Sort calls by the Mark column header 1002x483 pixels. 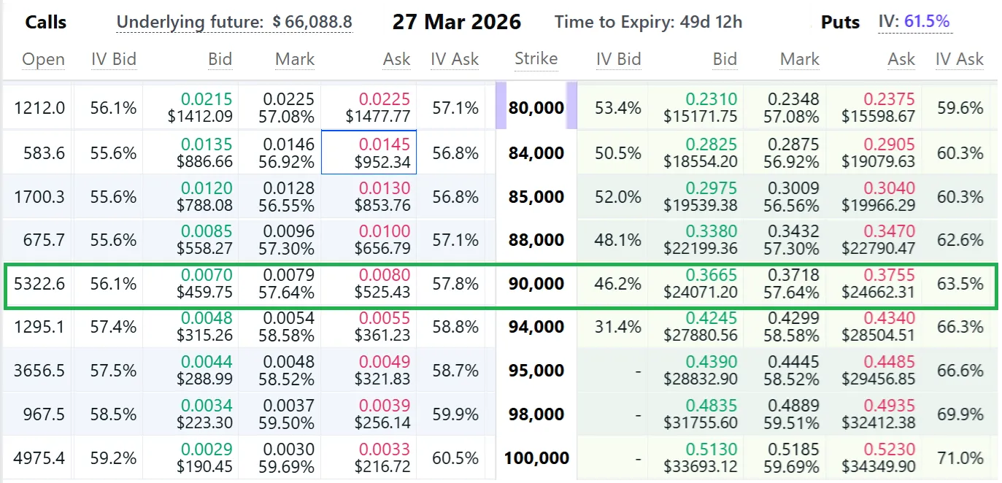tap(295, 59)
